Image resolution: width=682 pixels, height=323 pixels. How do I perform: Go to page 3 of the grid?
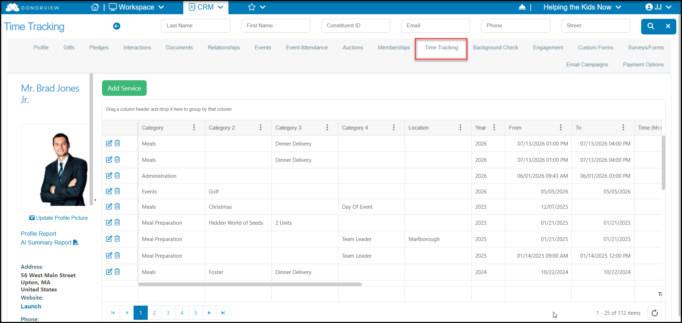168,313
